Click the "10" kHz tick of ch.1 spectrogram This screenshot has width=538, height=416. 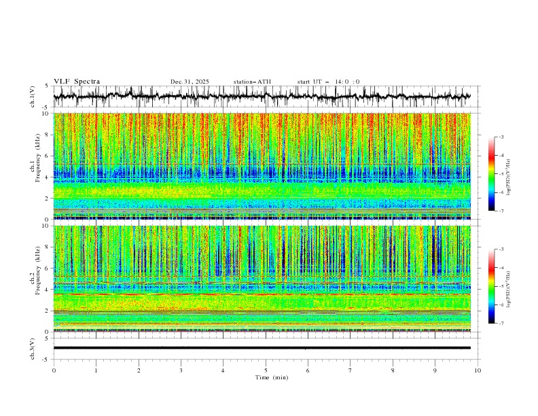coord(46,114)
